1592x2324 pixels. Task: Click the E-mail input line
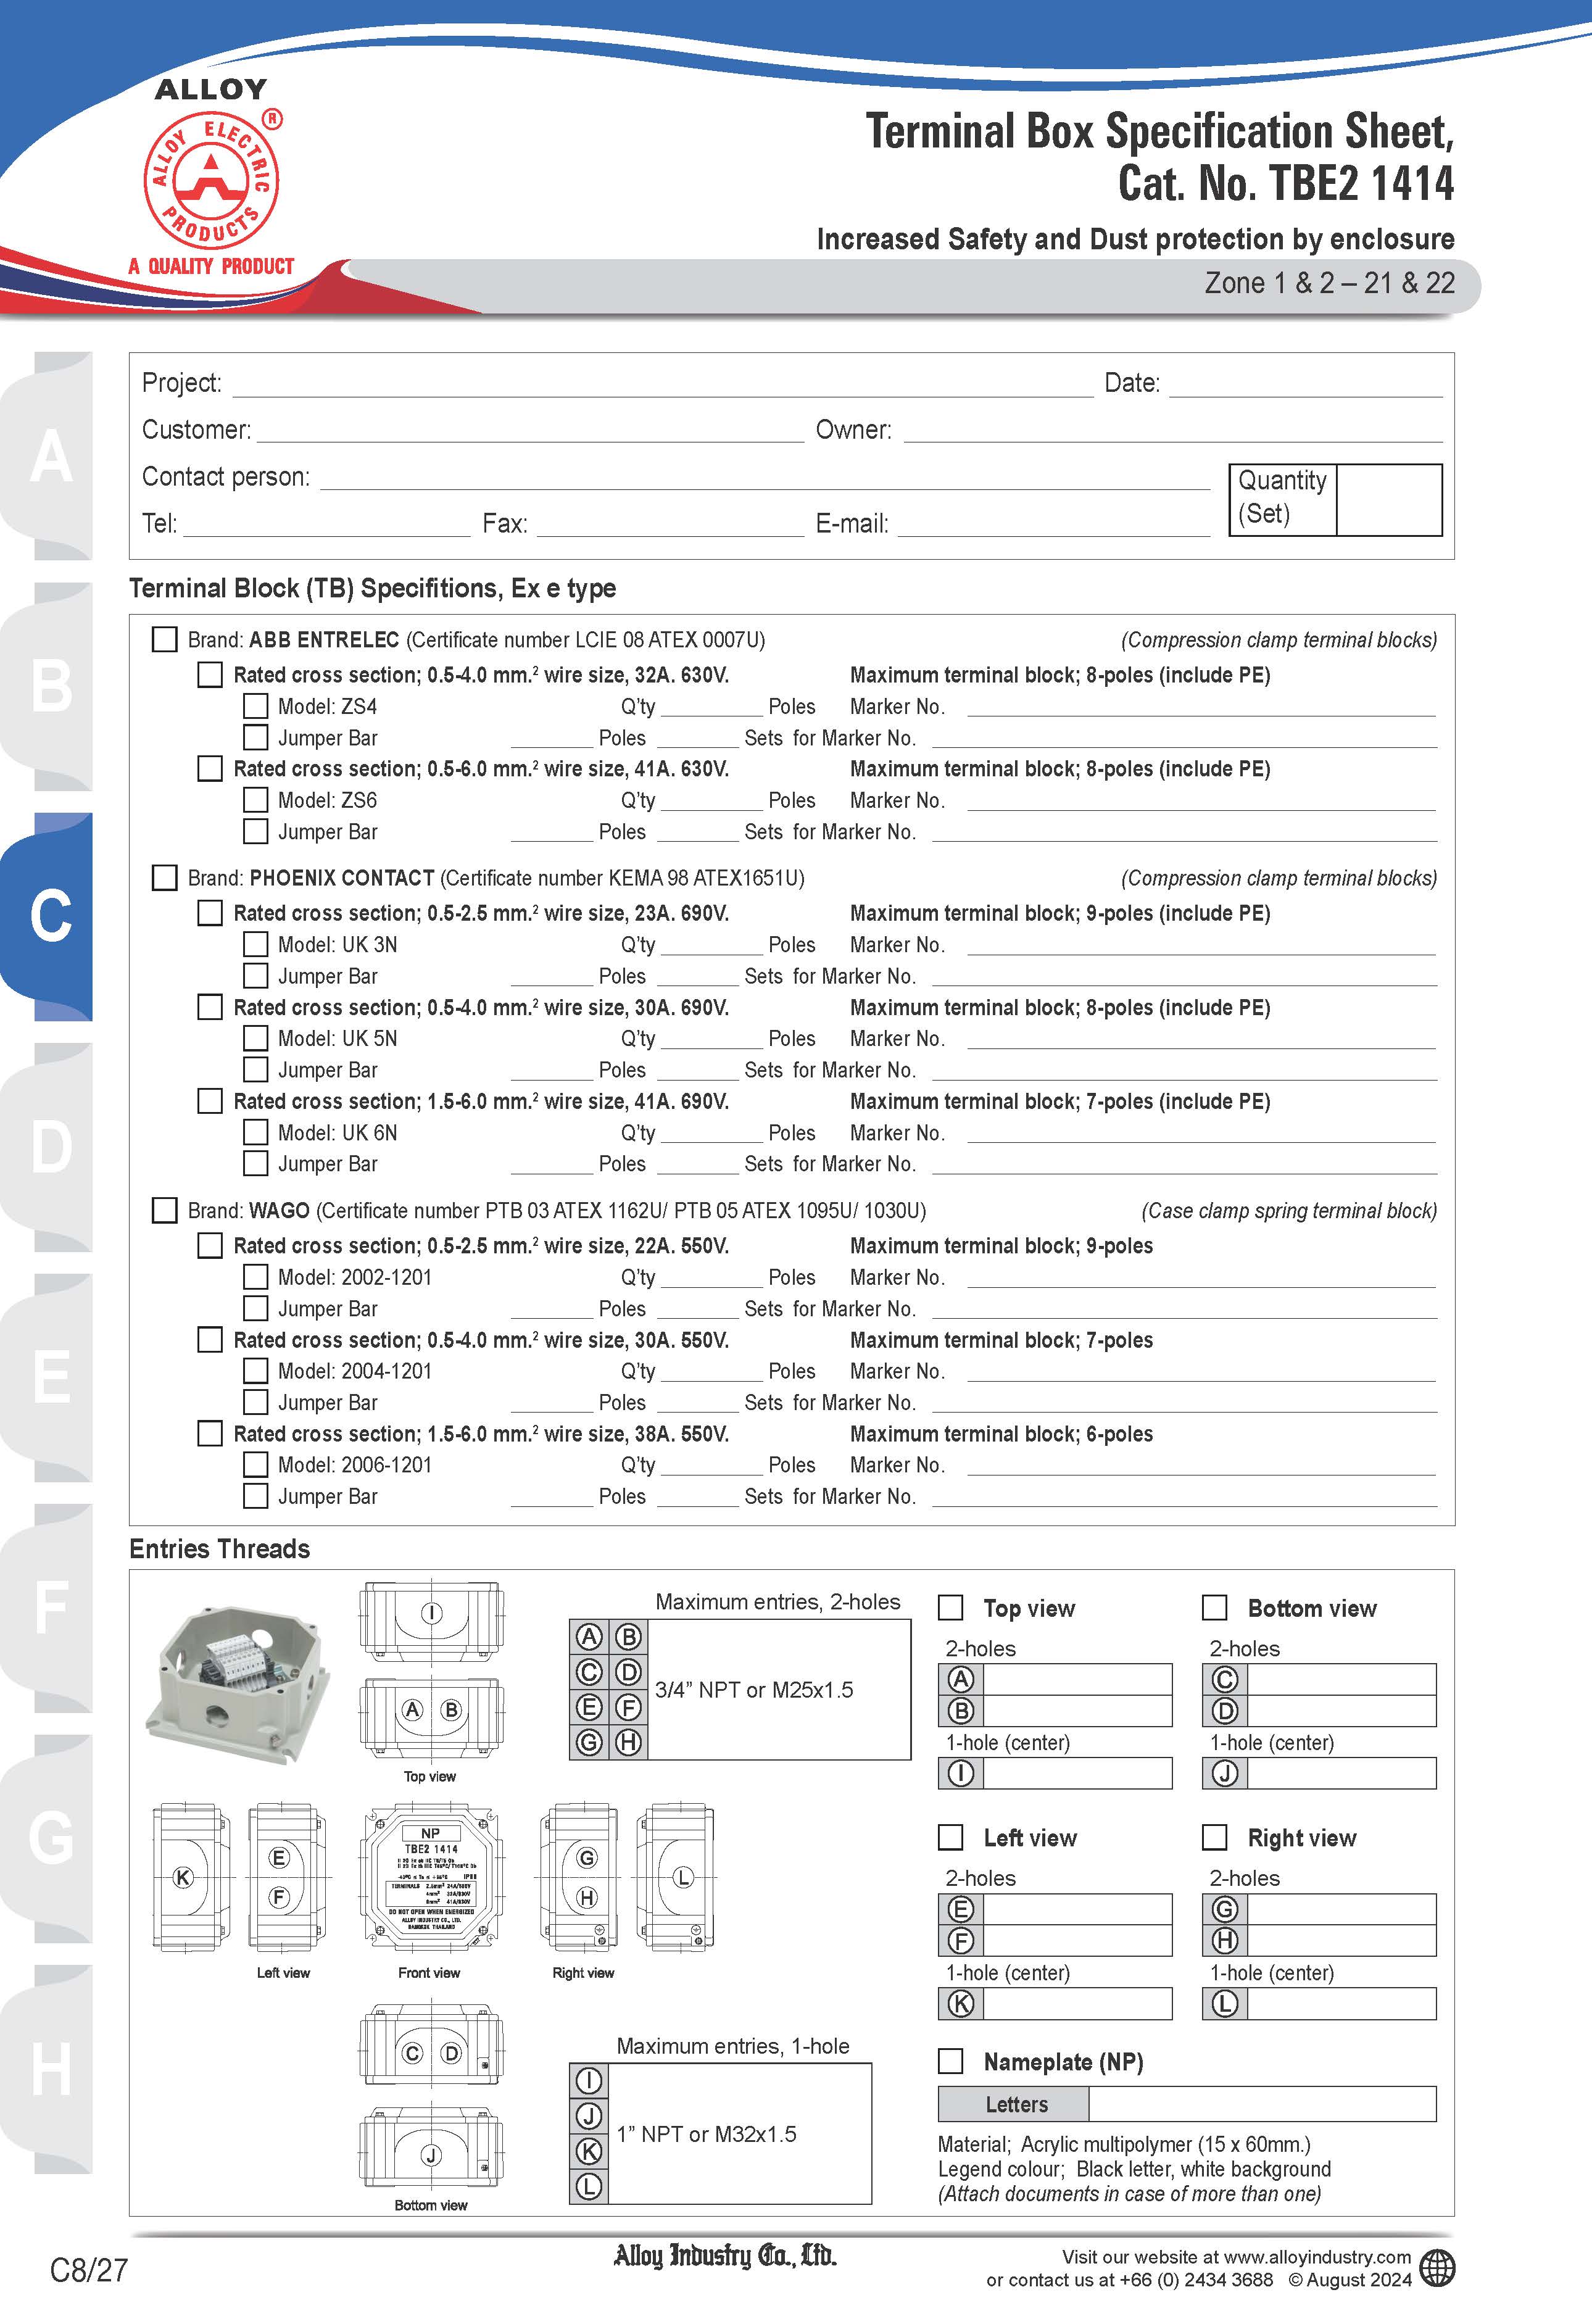1054,525
